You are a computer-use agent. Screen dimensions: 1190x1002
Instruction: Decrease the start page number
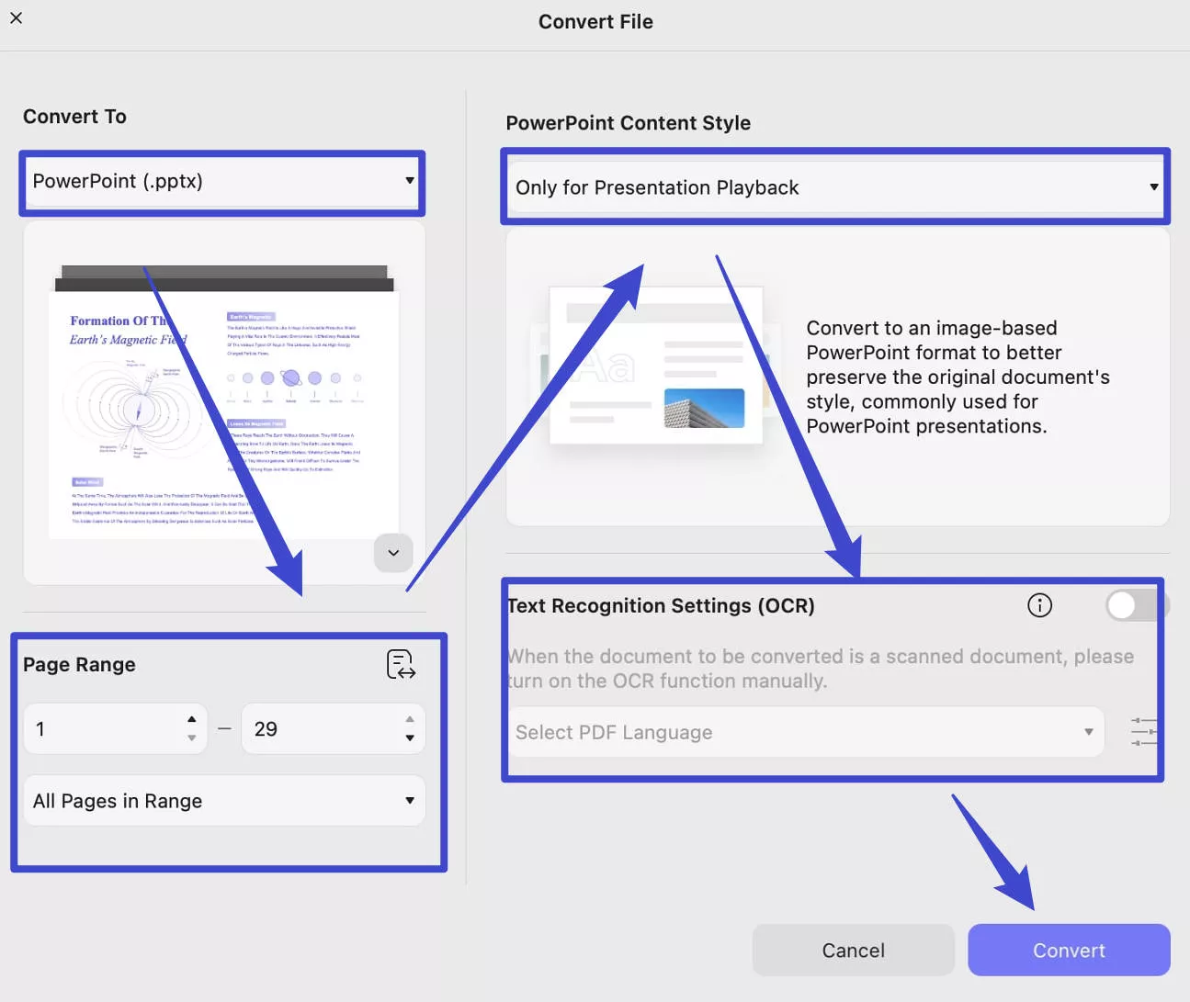coord(191,738)
